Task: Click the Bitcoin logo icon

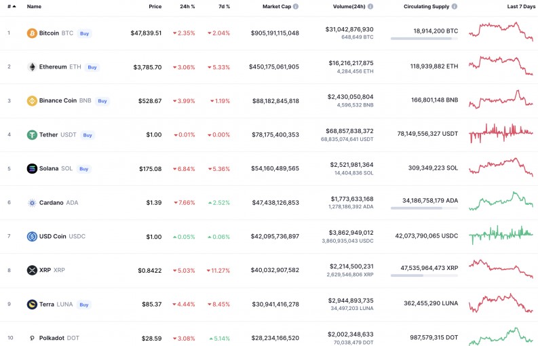Action: pyautogui.click(x=32, y=33)
